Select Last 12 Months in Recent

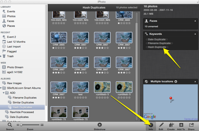point(16,41)
